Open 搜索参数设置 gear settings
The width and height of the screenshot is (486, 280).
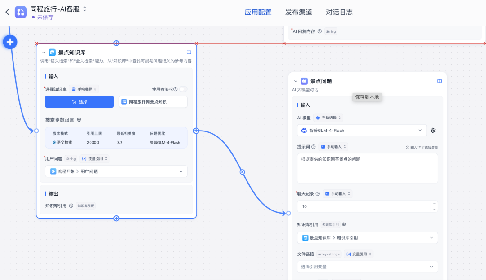point(79,120)
